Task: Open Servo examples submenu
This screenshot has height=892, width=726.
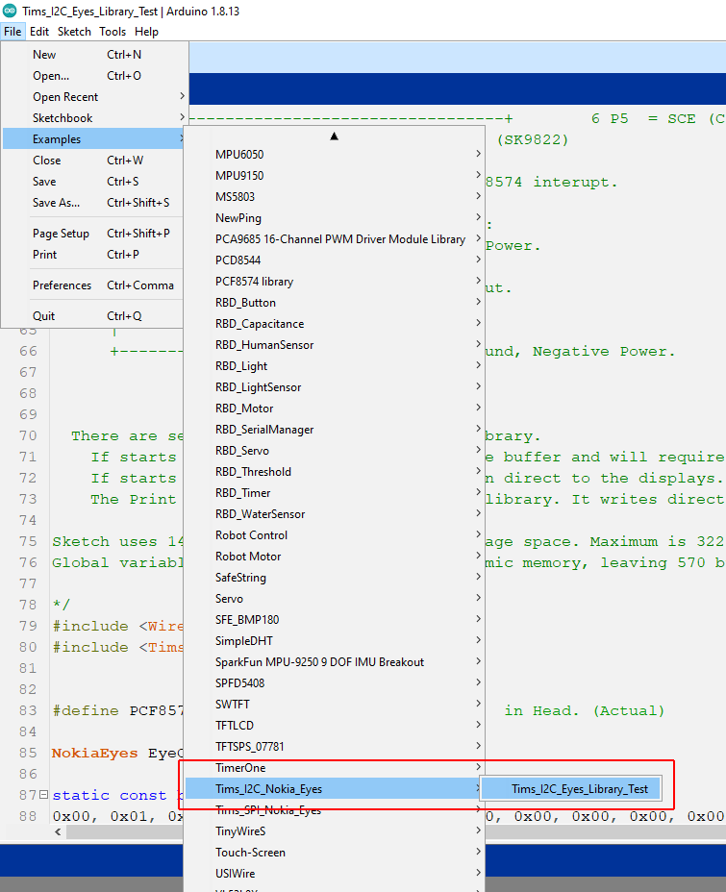Action: (334, 599)
